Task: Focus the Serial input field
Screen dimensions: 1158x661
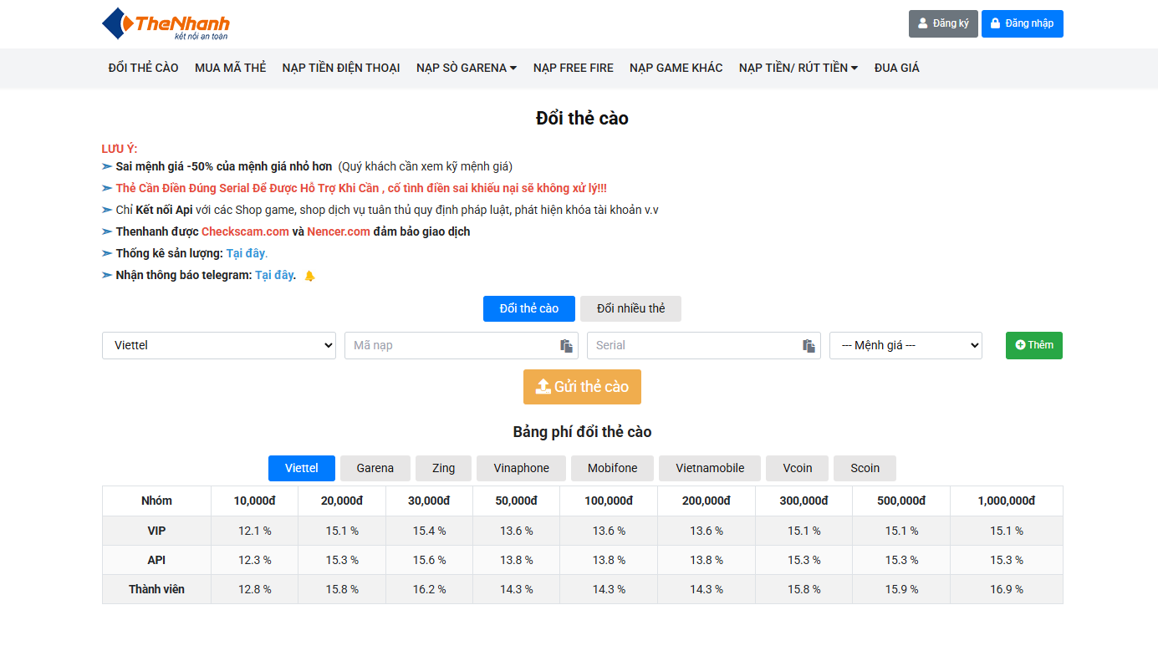Action: pos(704,345)
